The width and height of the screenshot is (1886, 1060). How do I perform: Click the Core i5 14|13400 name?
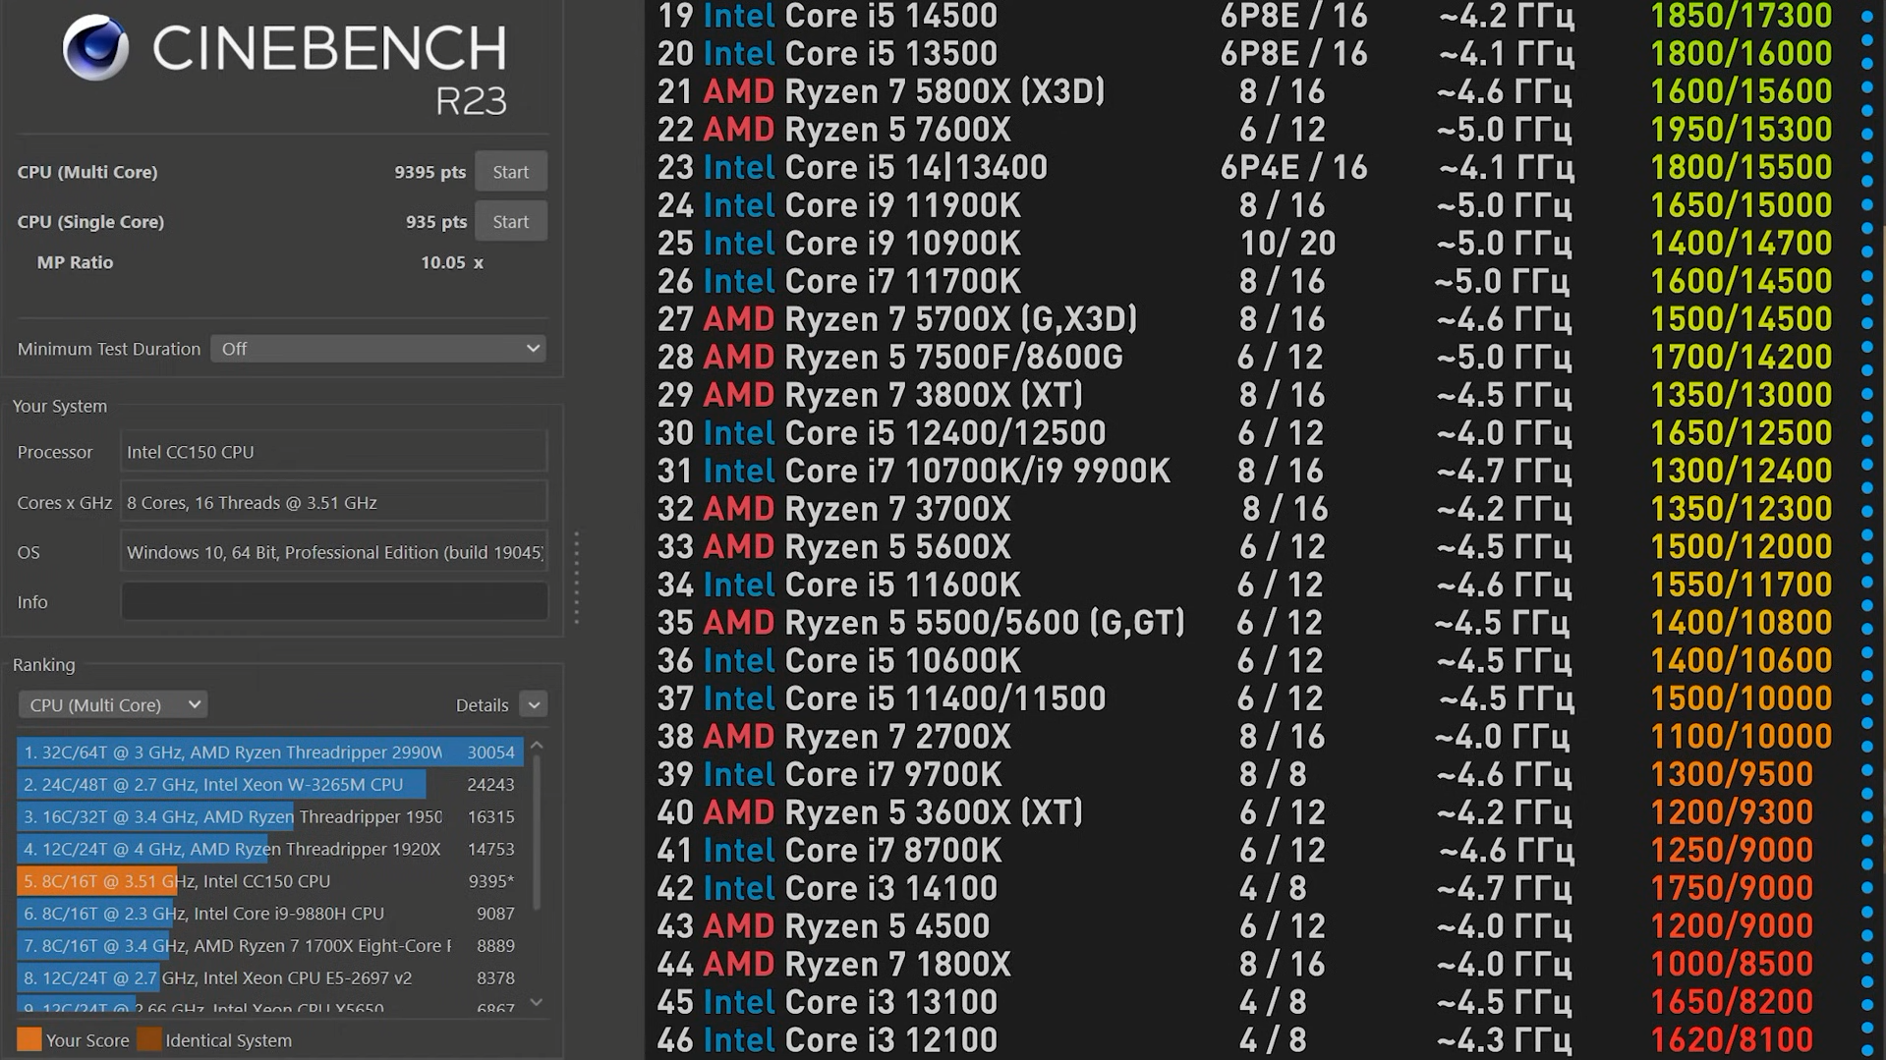[x=916, y=168]
